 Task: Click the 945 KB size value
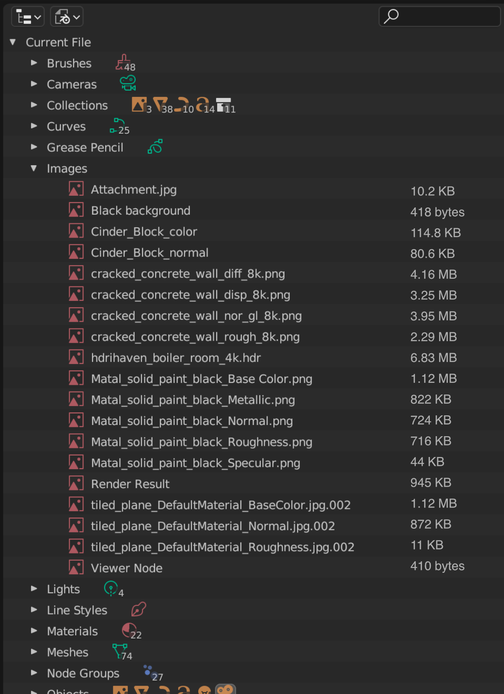[431, 483]
